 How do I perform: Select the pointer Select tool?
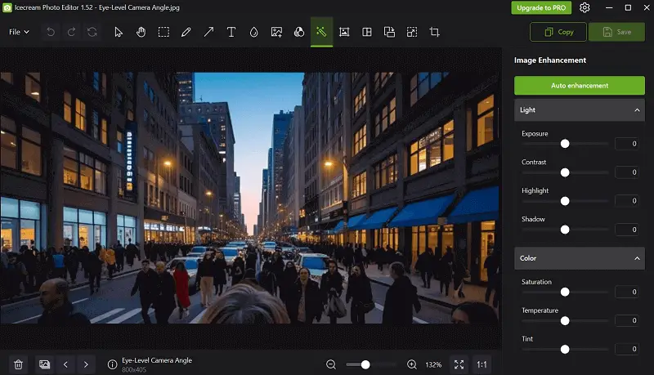(119, 32)
